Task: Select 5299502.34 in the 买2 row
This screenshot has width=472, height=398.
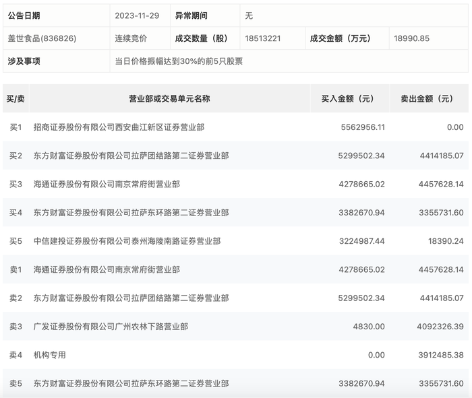Action: pyautogui.click(x=361, y=156)
